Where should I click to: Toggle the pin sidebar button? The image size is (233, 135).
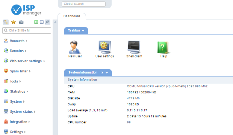click(x=47, y=22)
